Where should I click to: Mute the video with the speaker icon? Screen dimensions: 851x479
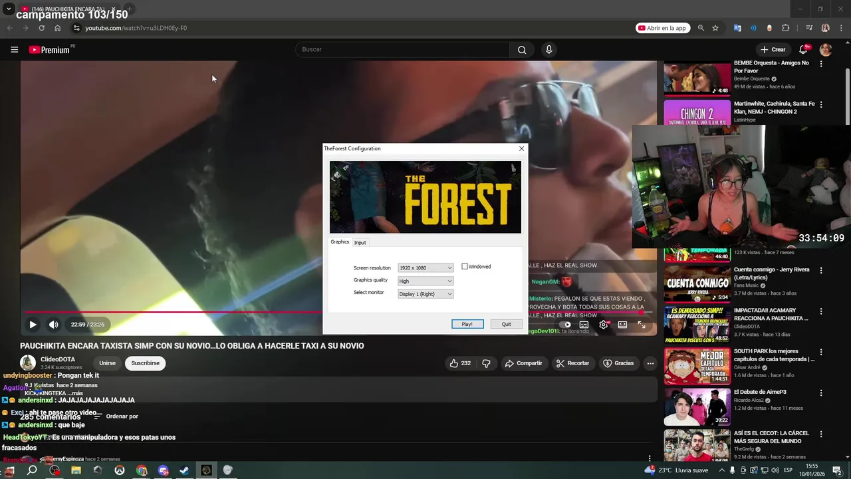click(54, 325)
